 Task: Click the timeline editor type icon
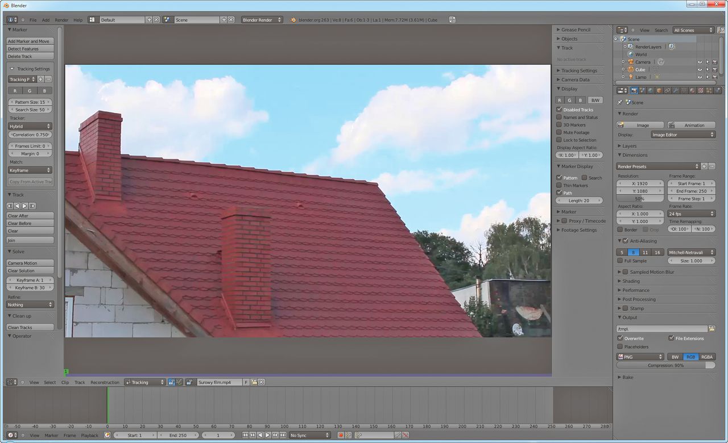[x=11, y=435]
